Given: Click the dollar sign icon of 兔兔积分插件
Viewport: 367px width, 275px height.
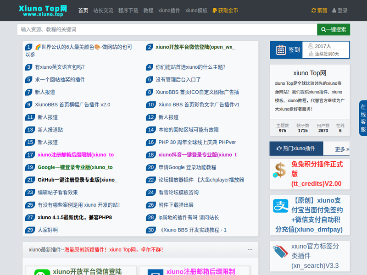Looking at the screenshot, I should (280, 170).
